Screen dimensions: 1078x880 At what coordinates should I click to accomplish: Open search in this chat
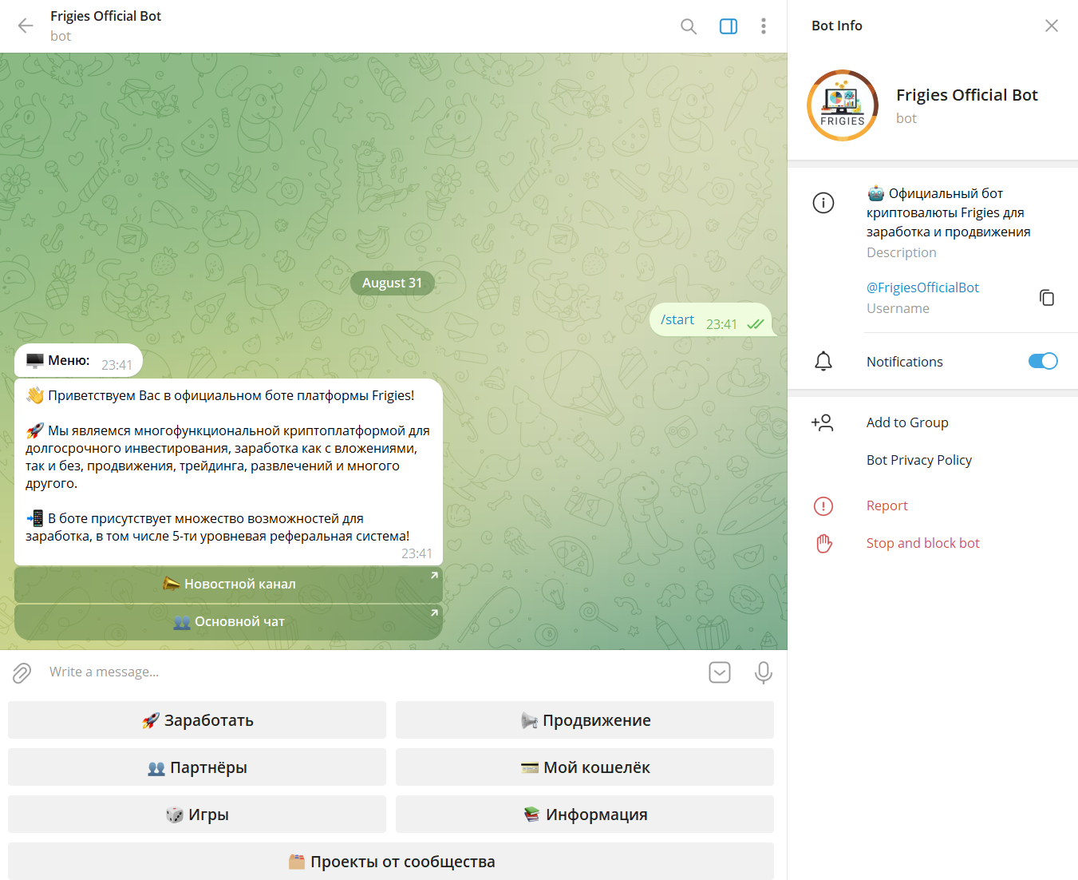point(689,26)
